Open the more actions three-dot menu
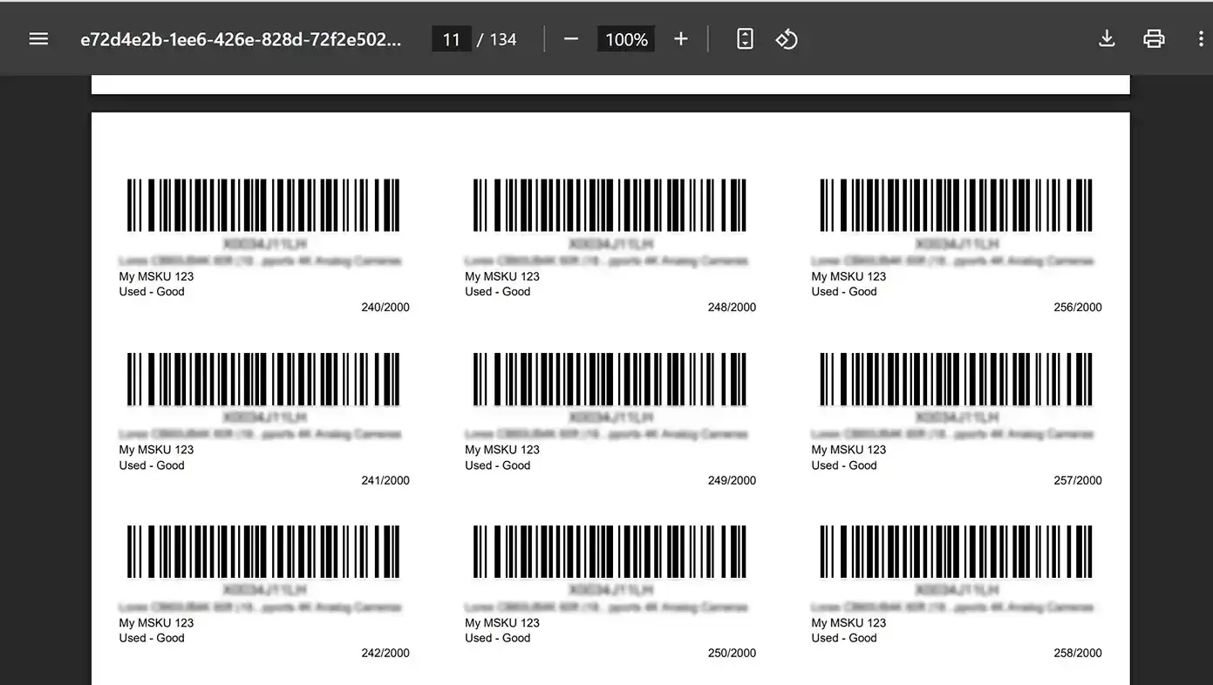Viewport: 1213px width, 685px height. coord(1202,39)
